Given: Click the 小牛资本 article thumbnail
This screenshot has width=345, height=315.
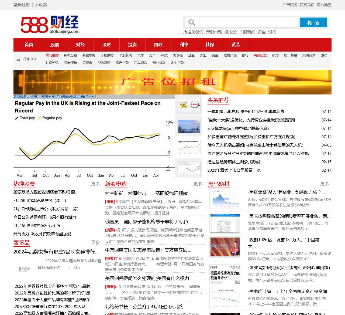Looking at the screenshot, I should pyautogui.click(x=225, y=247).
